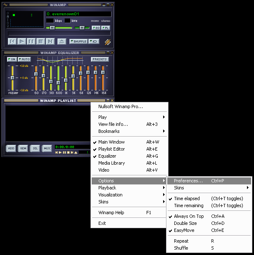Screen dimensions: 254x255
Task: Click playlist REM button
Action: [x=23, y=148]
